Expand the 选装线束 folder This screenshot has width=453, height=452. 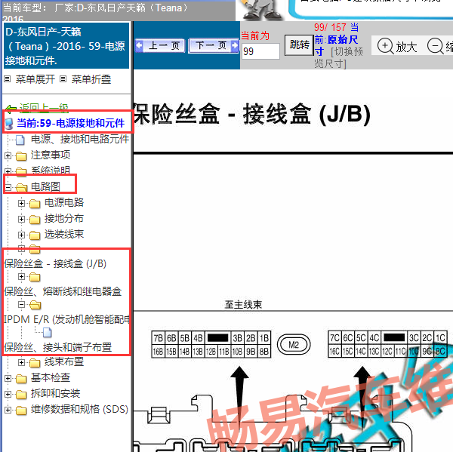pyautogui.click(x=21, y=235)
